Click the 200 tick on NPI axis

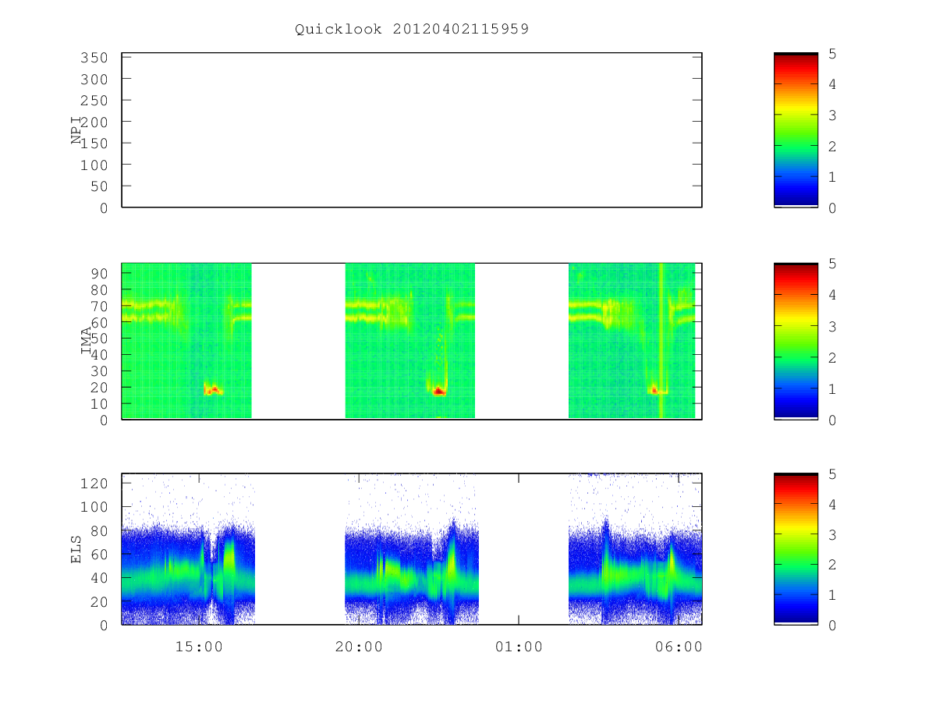coord(94,122)
